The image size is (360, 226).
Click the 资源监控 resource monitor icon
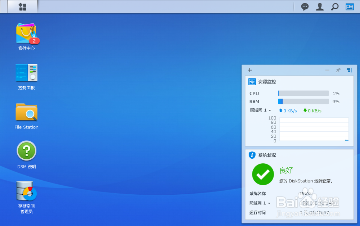coord(252,82)
